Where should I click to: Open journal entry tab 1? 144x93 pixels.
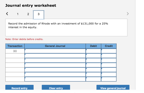point(18,14)
